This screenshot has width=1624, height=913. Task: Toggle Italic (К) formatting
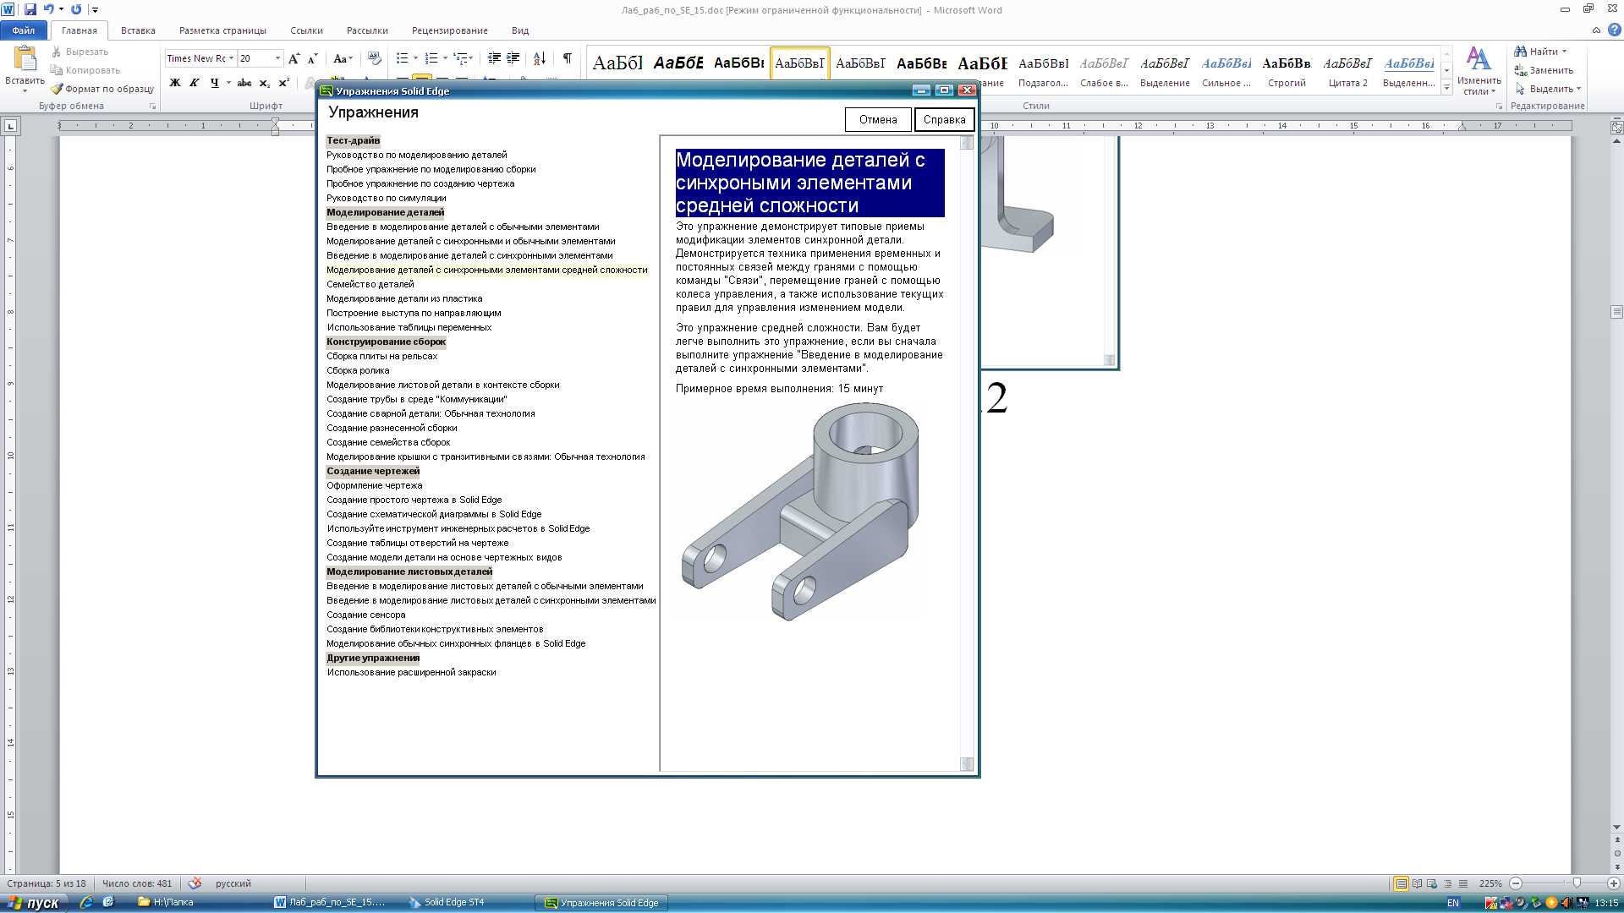click(195, 83)
